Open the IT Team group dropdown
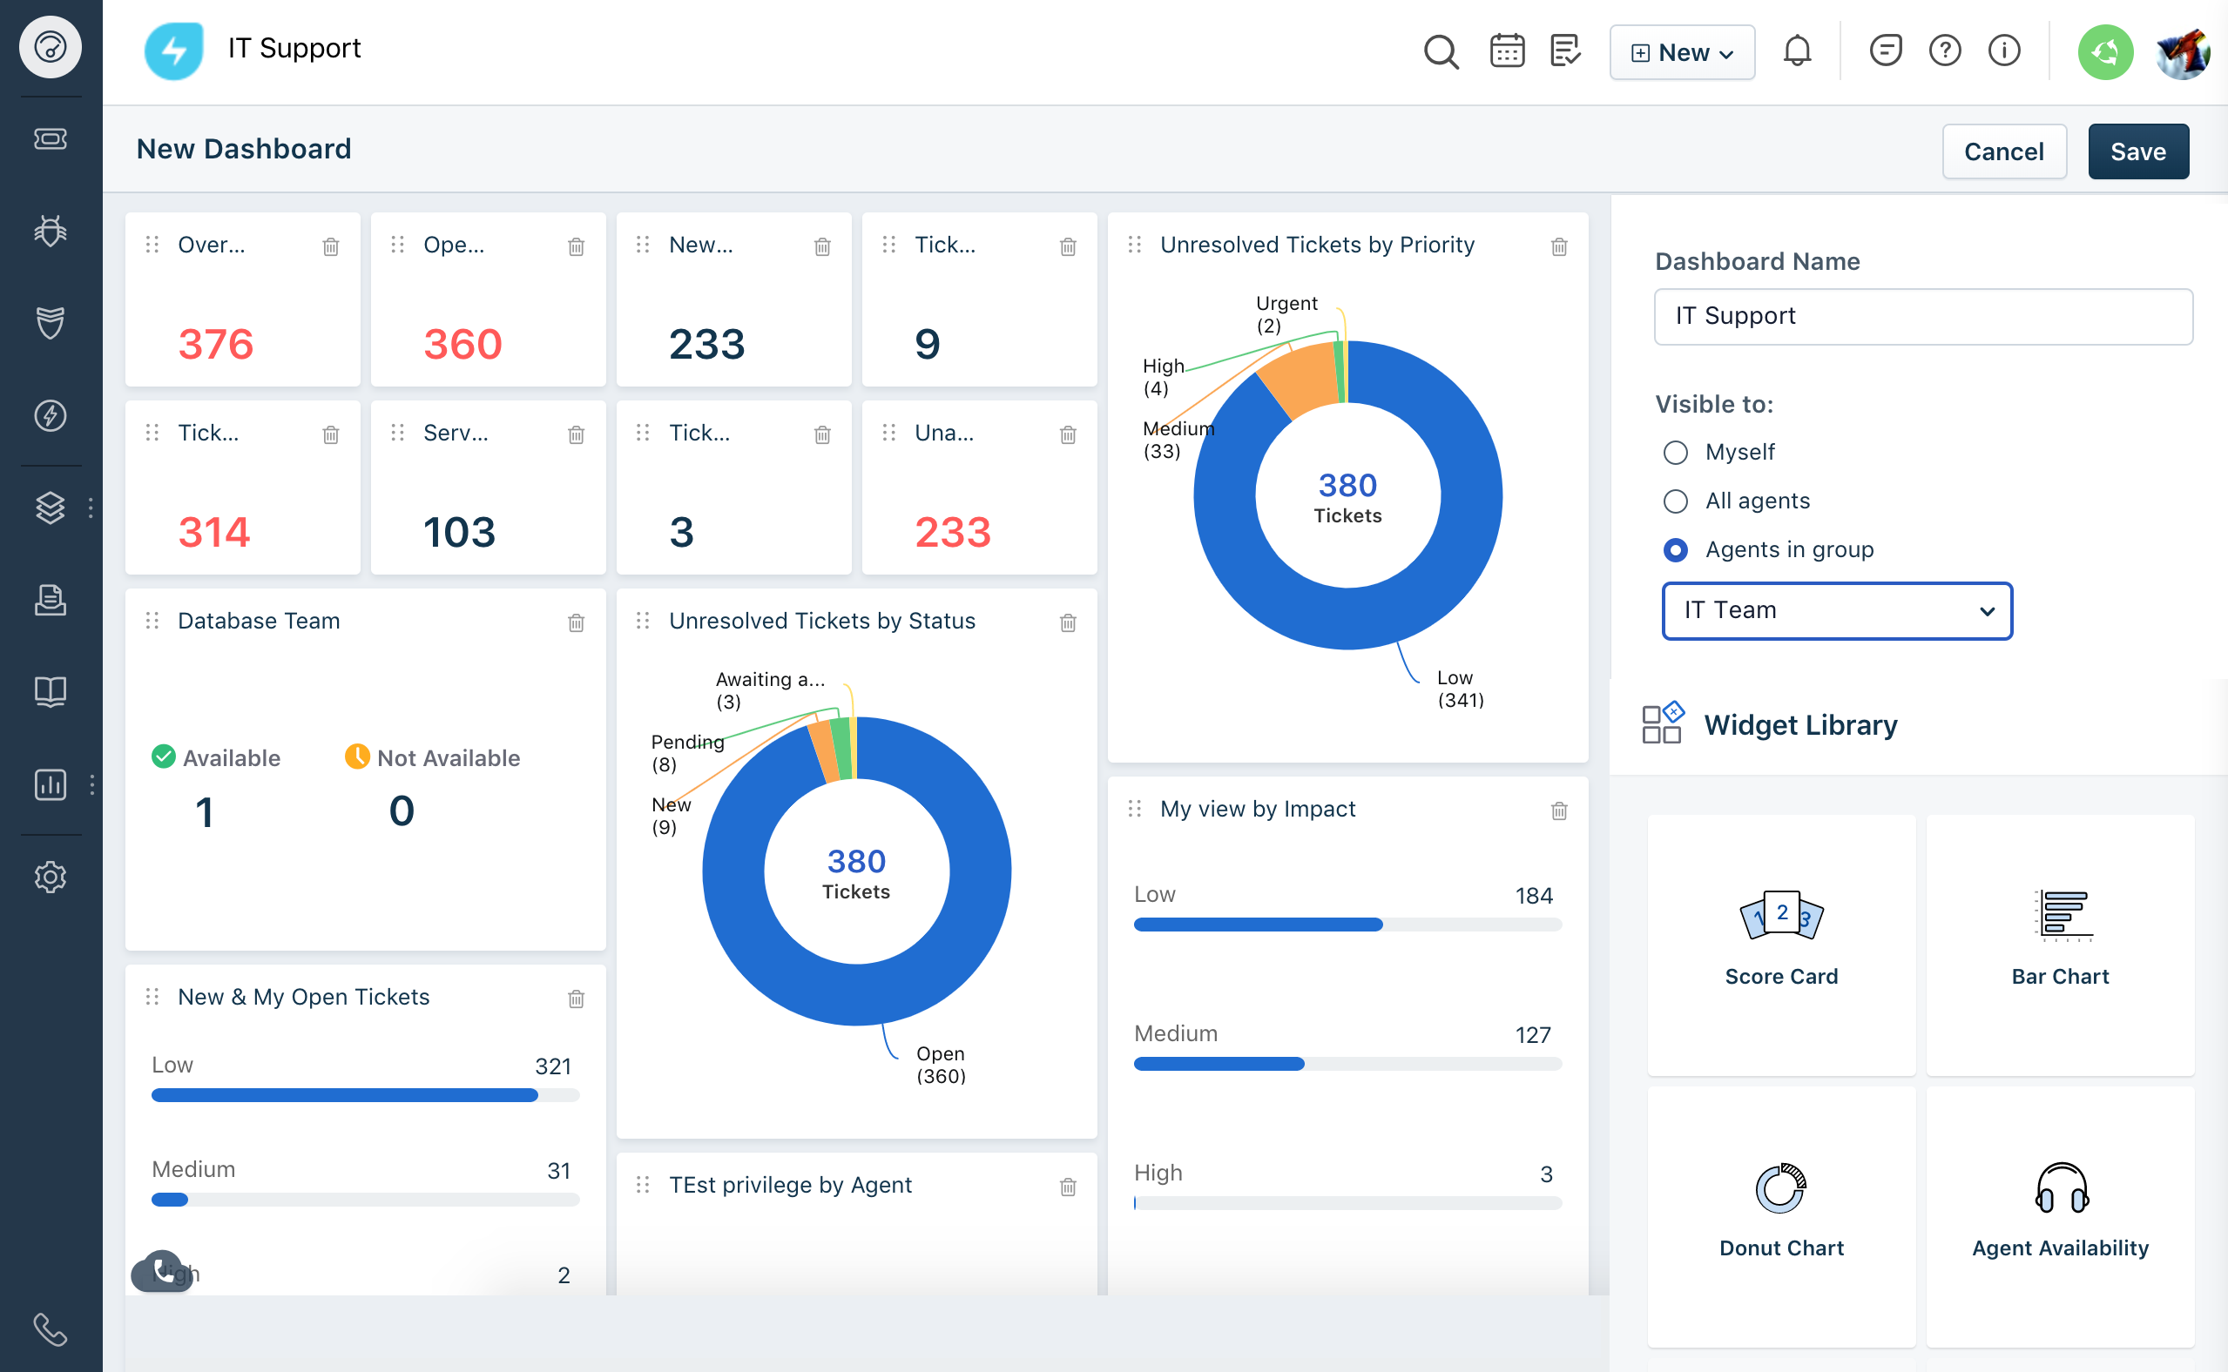The height and width of the screenshot is (1372, 2228). pyautogui.click(x=1836, y=610)
